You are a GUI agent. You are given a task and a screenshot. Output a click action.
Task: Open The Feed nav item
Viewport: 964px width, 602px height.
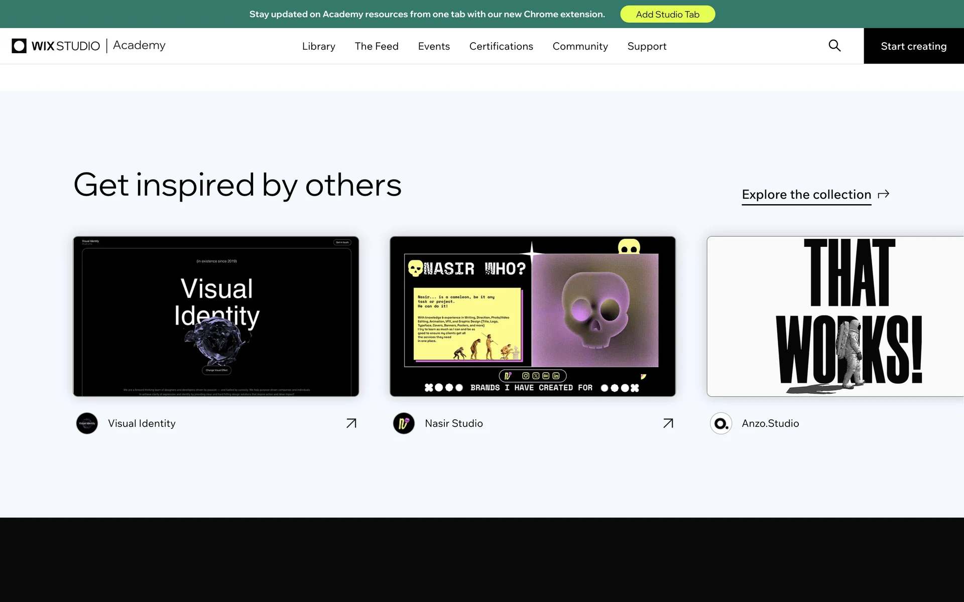pos(377,46)
